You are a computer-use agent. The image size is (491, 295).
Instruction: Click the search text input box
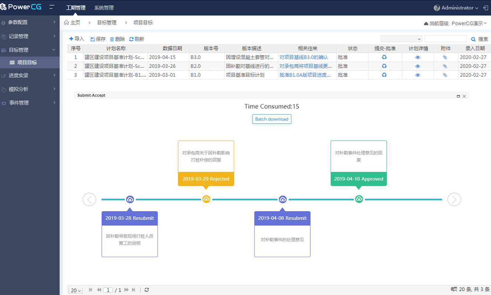445,39
